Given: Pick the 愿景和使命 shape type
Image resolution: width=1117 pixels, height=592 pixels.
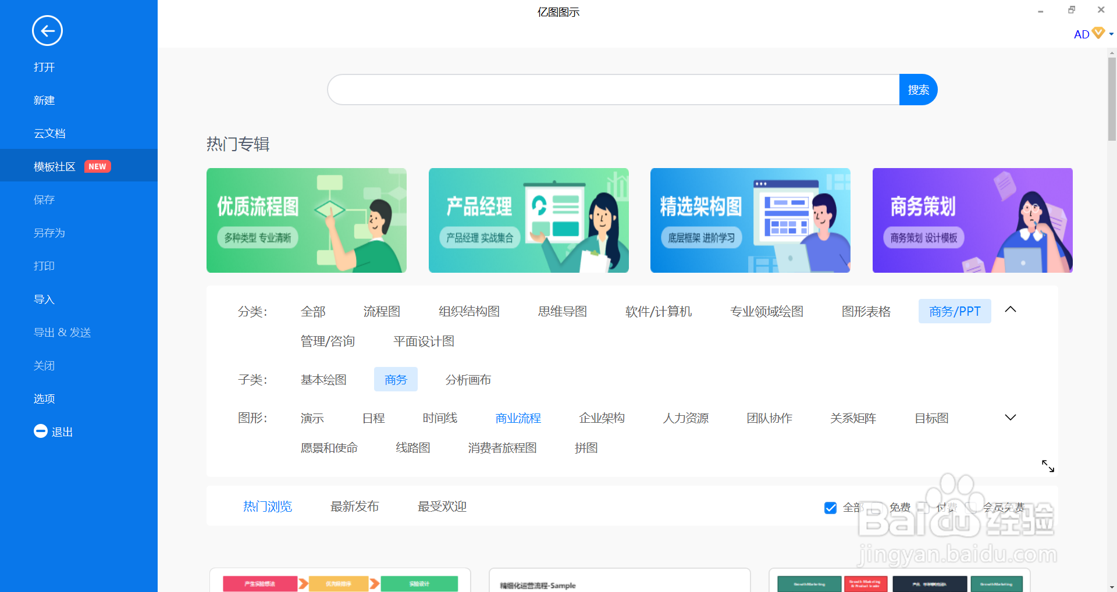Looking at the screenshot, I should 329,448.
